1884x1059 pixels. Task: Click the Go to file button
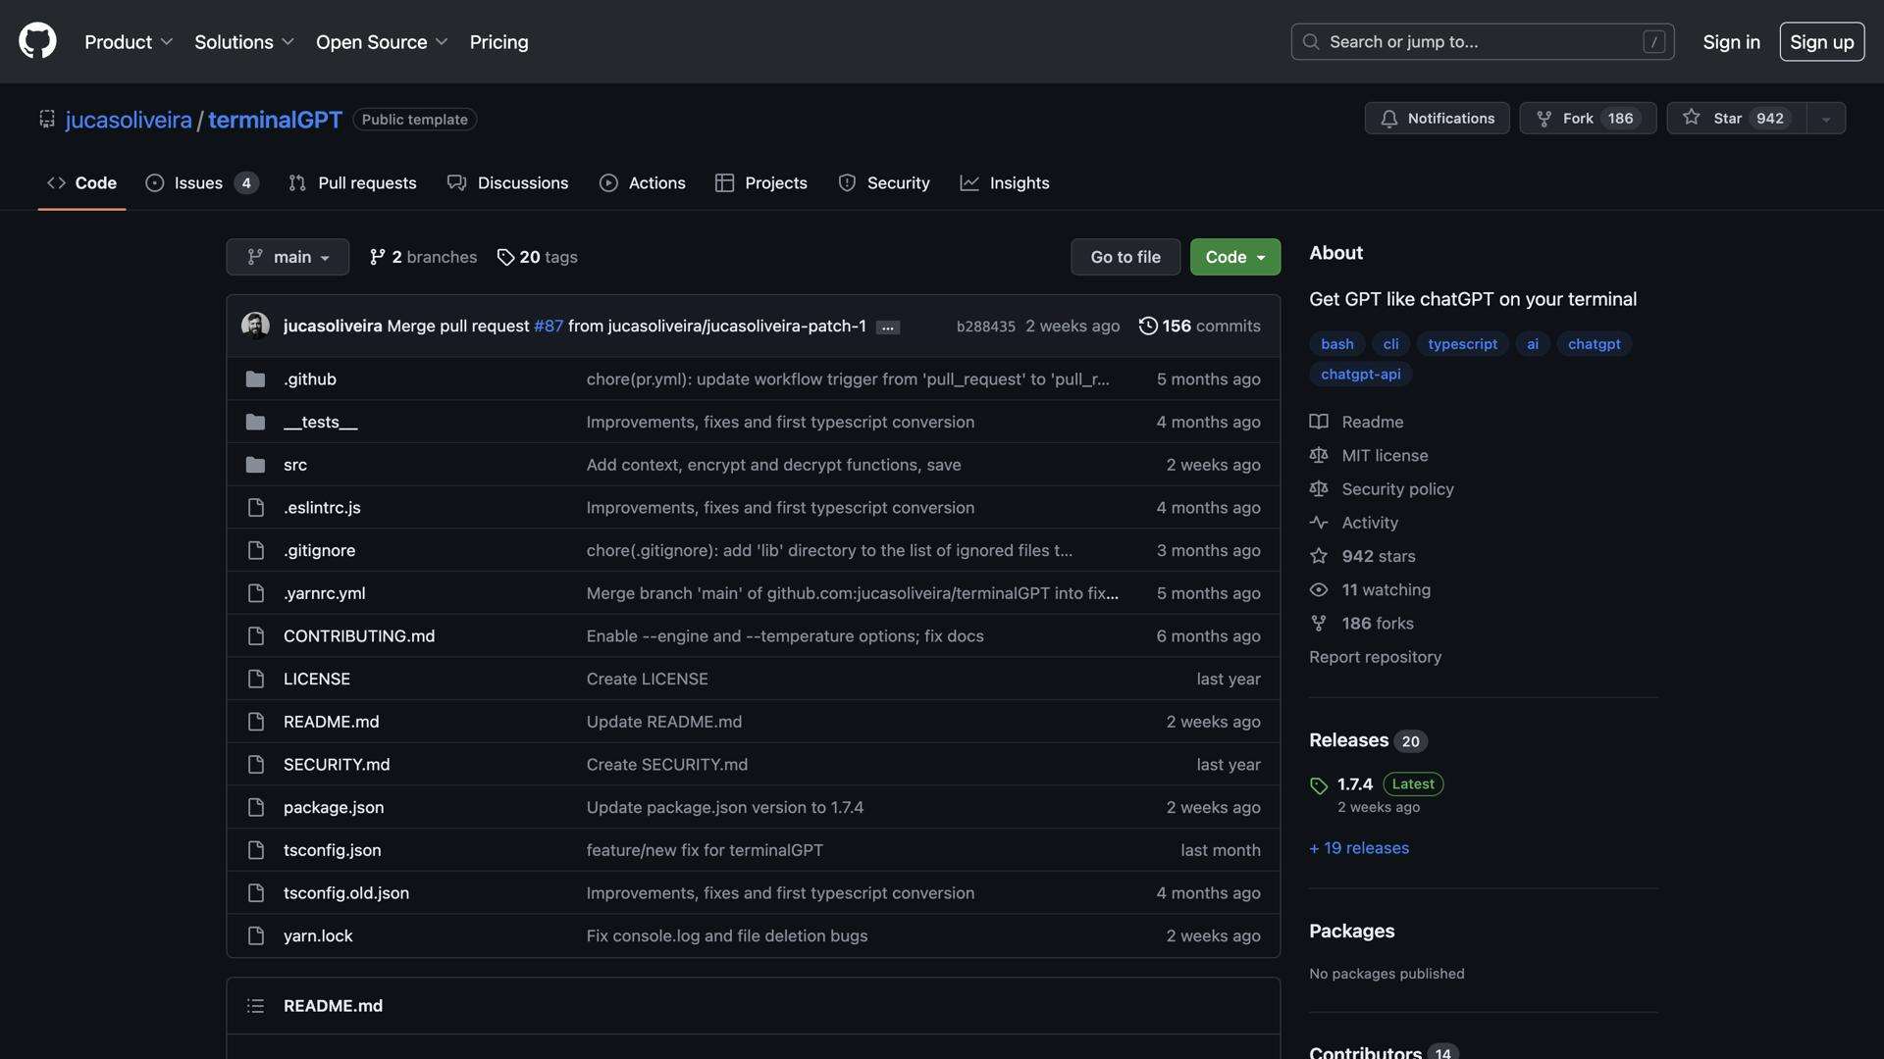1125,256
